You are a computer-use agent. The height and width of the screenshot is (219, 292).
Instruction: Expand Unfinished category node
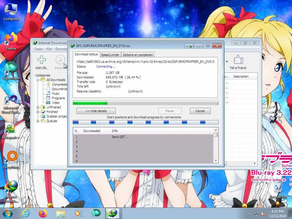38,107
